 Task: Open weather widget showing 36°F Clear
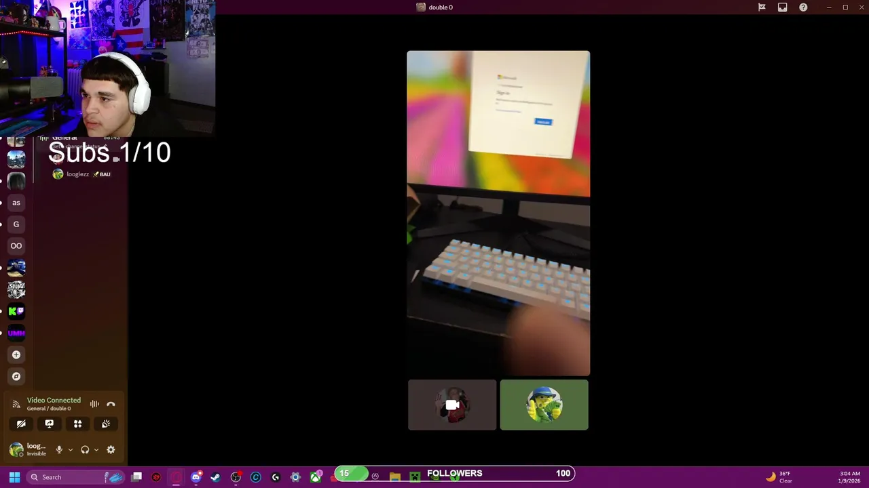point(778,477)
